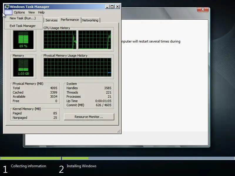Viewport: 235px width, 176px height.
Task: Click the Collecting information progress bar
Action: (31, 158)
